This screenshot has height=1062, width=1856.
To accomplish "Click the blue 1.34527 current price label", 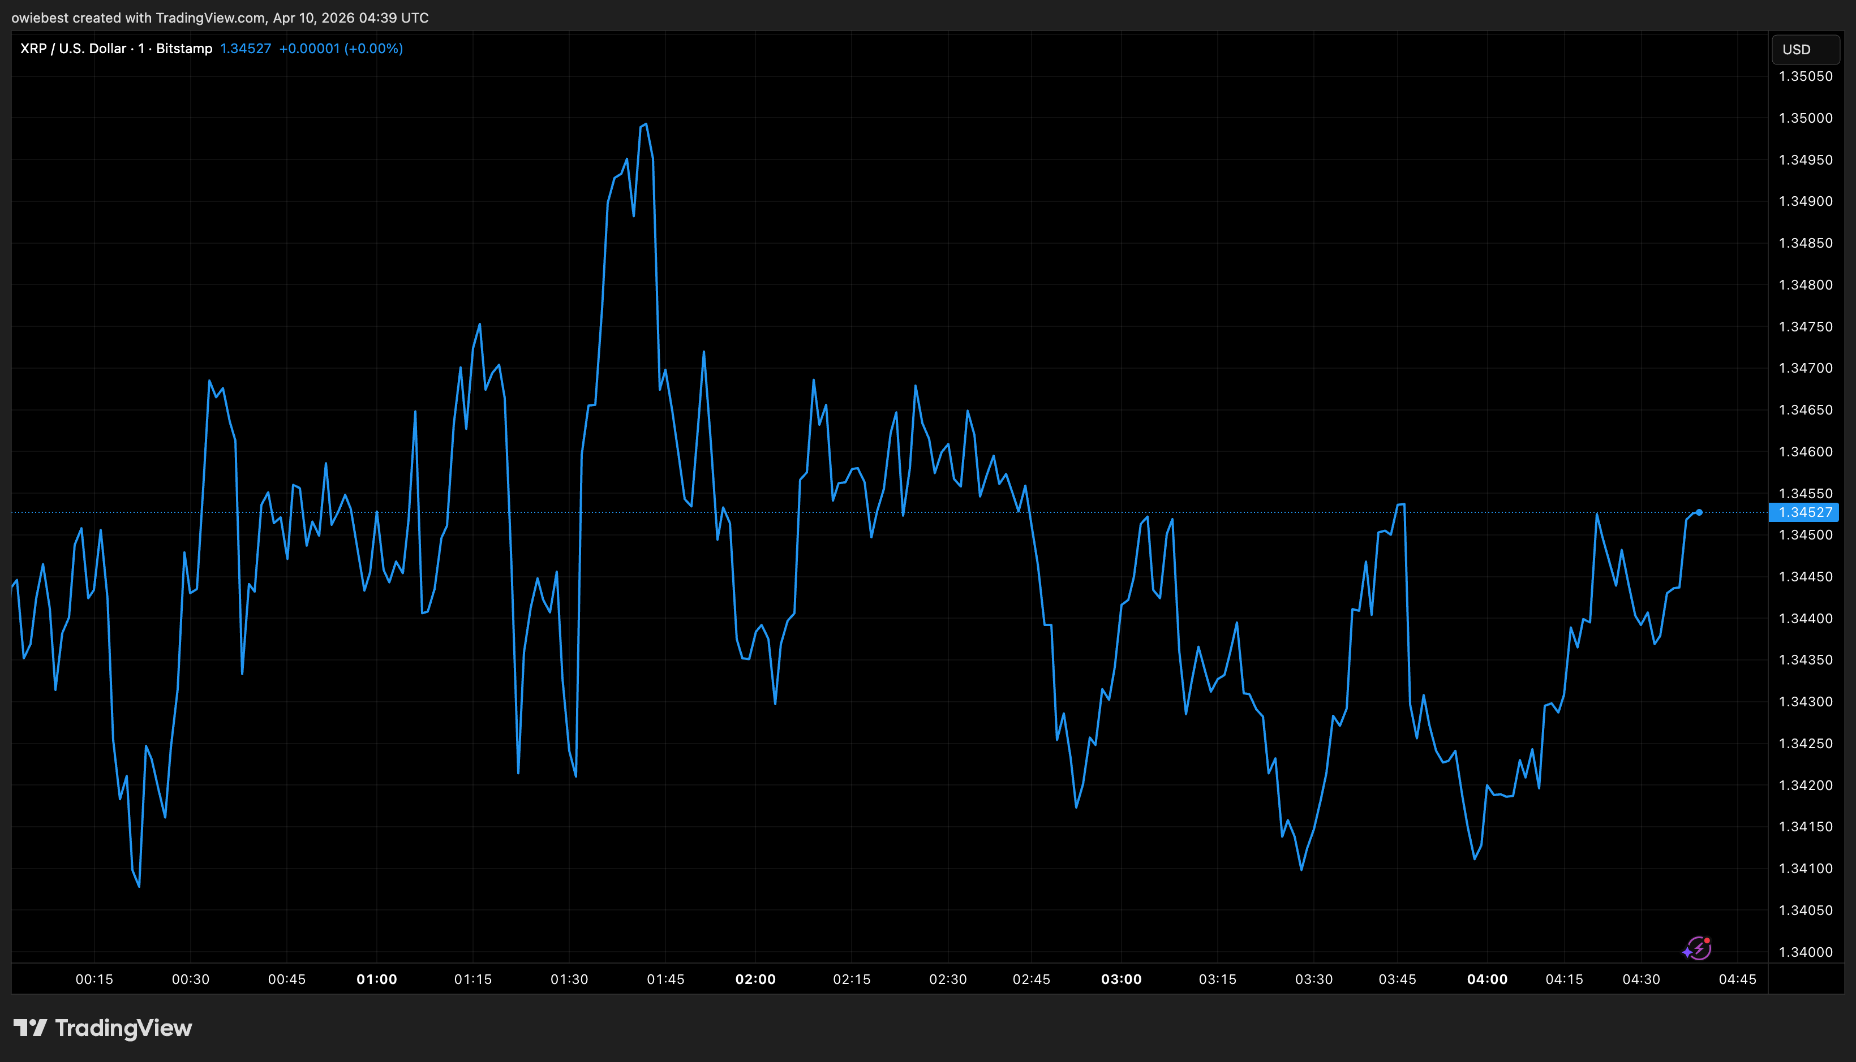I will tap(1804, 512).
